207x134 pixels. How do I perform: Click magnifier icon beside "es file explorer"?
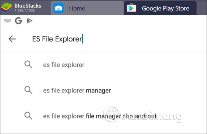tap(28, 65)
